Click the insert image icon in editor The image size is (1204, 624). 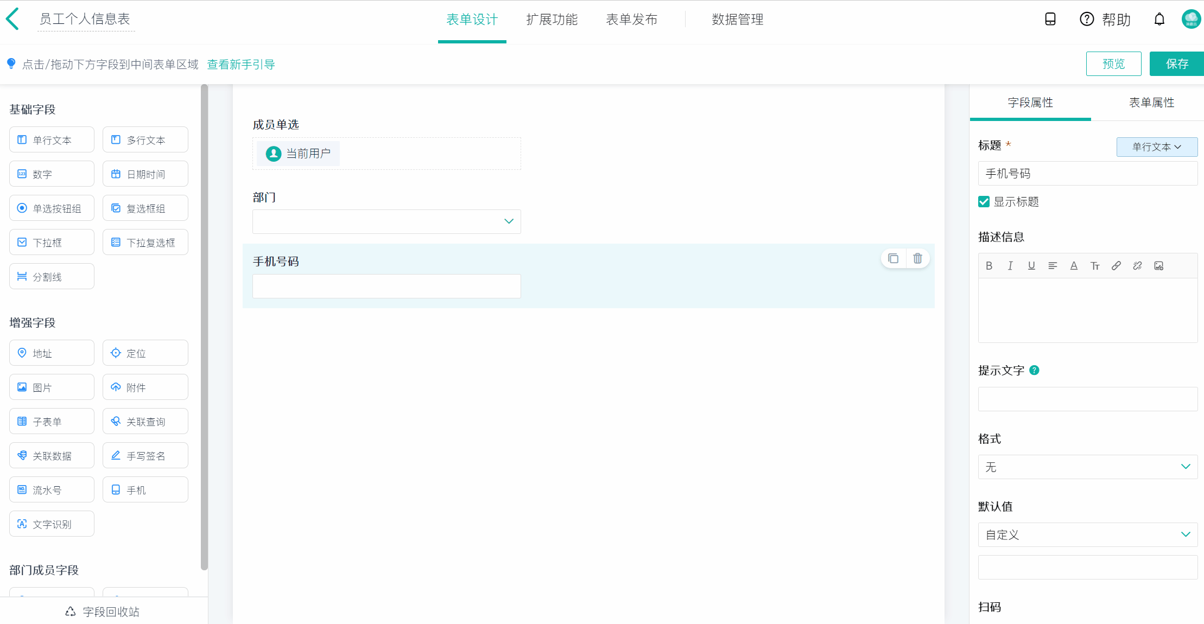pos(1158,266)
